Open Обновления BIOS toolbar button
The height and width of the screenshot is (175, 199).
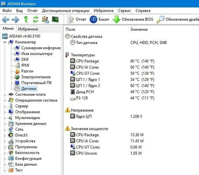point(133,20)
